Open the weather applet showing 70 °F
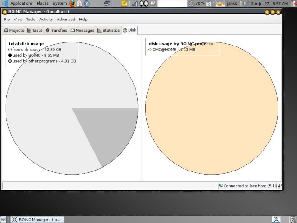The height and width of the screenshot is (223, 297). click(x=197, y=3)
